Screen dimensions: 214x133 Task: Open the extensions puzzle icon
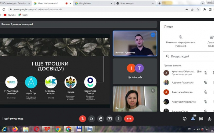point(204,9)
